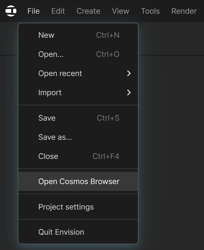Viewport: 204px width, 250px height.
Task: Open Project settings
Action: click(78, 207)
